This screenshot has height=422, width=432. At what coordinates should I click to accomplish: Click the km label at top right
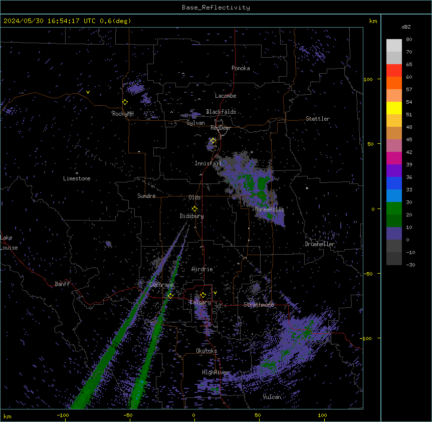(x=373, y=21)
